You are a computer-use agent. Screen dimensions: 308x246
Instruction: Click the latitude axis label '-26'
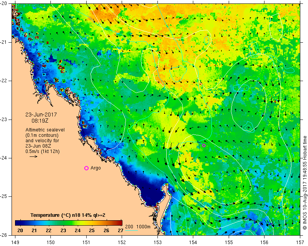click(3, 235)
